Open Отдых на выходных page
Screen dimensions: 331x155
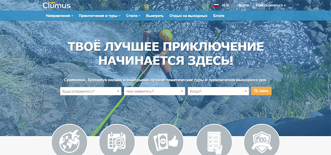click(x=188, y=16)
